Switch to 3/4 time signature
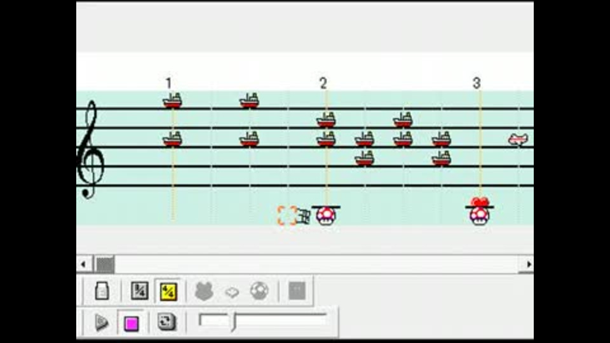Image resolution: width=610 pixels, height=343 pixels. pos(139,290)
